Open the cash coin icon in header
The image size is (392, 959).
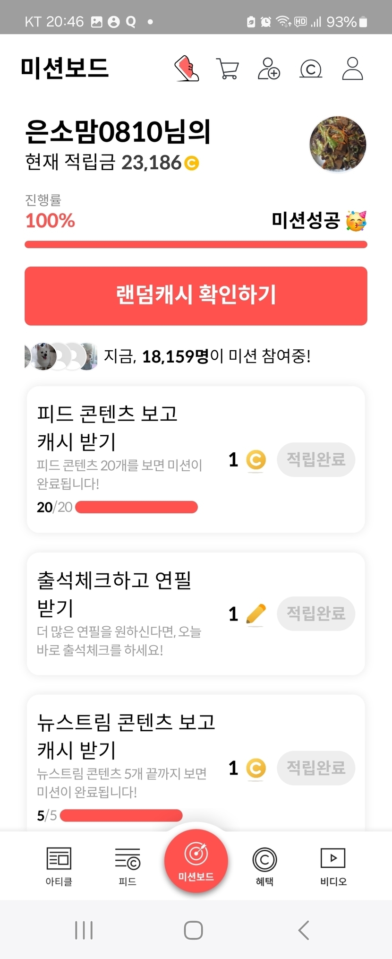click(311, 69)
